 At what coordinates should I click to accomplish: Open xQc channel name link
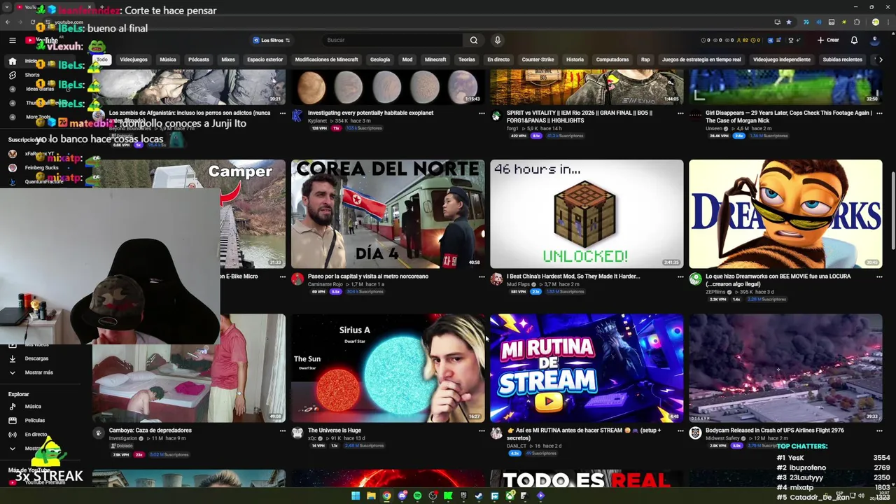click(x=312, y=438)
